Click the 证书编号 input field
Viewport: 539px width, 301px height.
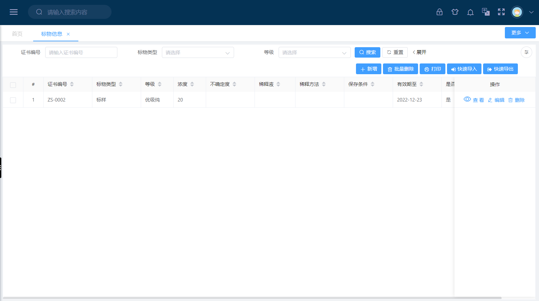[81, 52]
